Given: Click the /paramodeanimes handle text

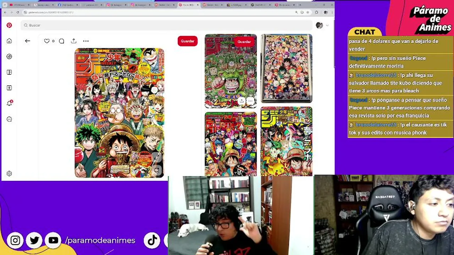Looking at the screenshot, I should (100, 240).
